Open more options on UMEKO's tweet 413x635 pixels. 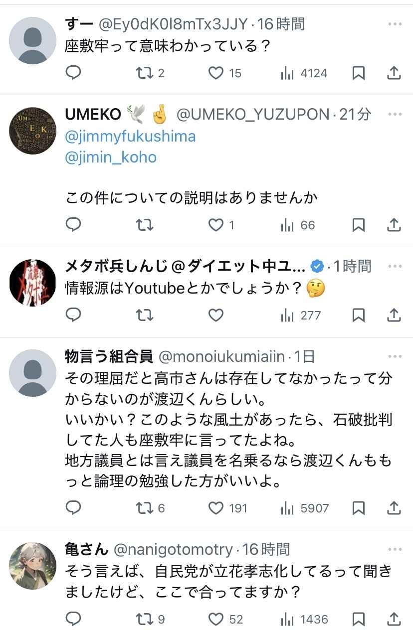pyautogui.click(x=395, y=114)
